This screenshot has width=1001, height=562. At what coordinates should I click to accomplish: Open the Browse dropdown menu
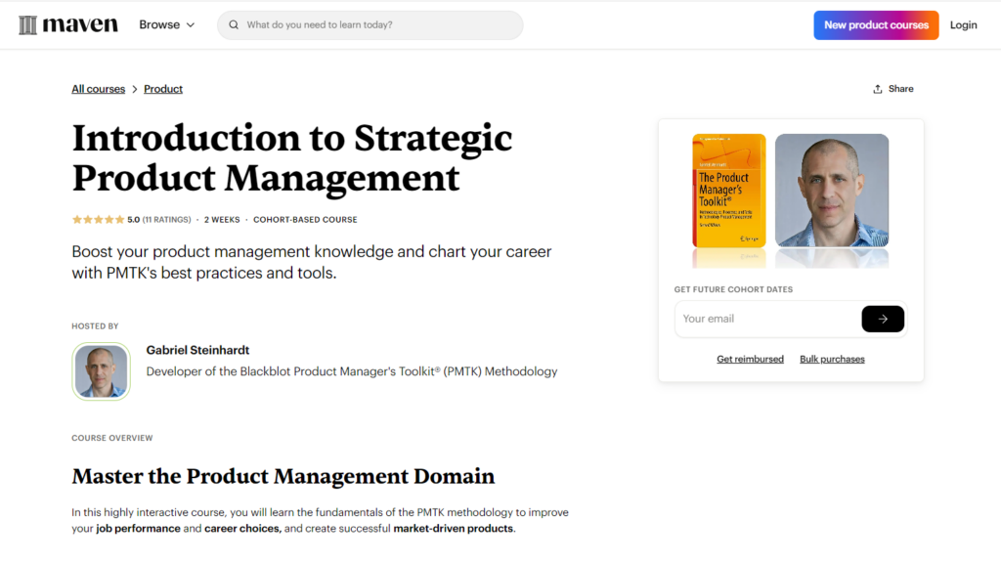click(x=166, y=24)
